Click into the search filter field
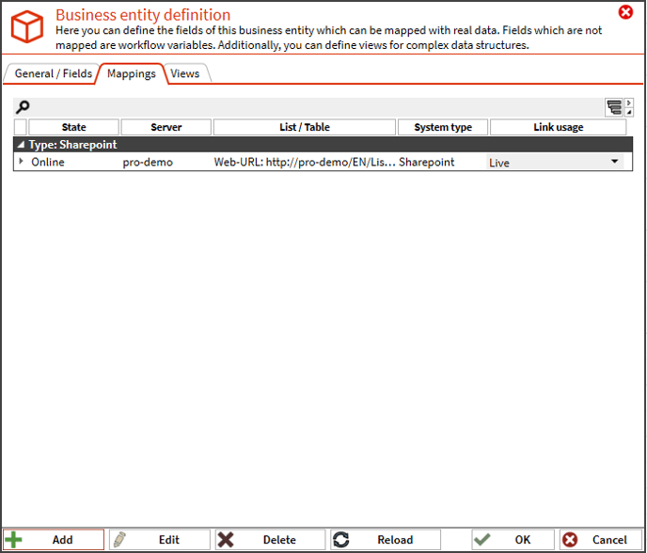 (x=310, y=107)
